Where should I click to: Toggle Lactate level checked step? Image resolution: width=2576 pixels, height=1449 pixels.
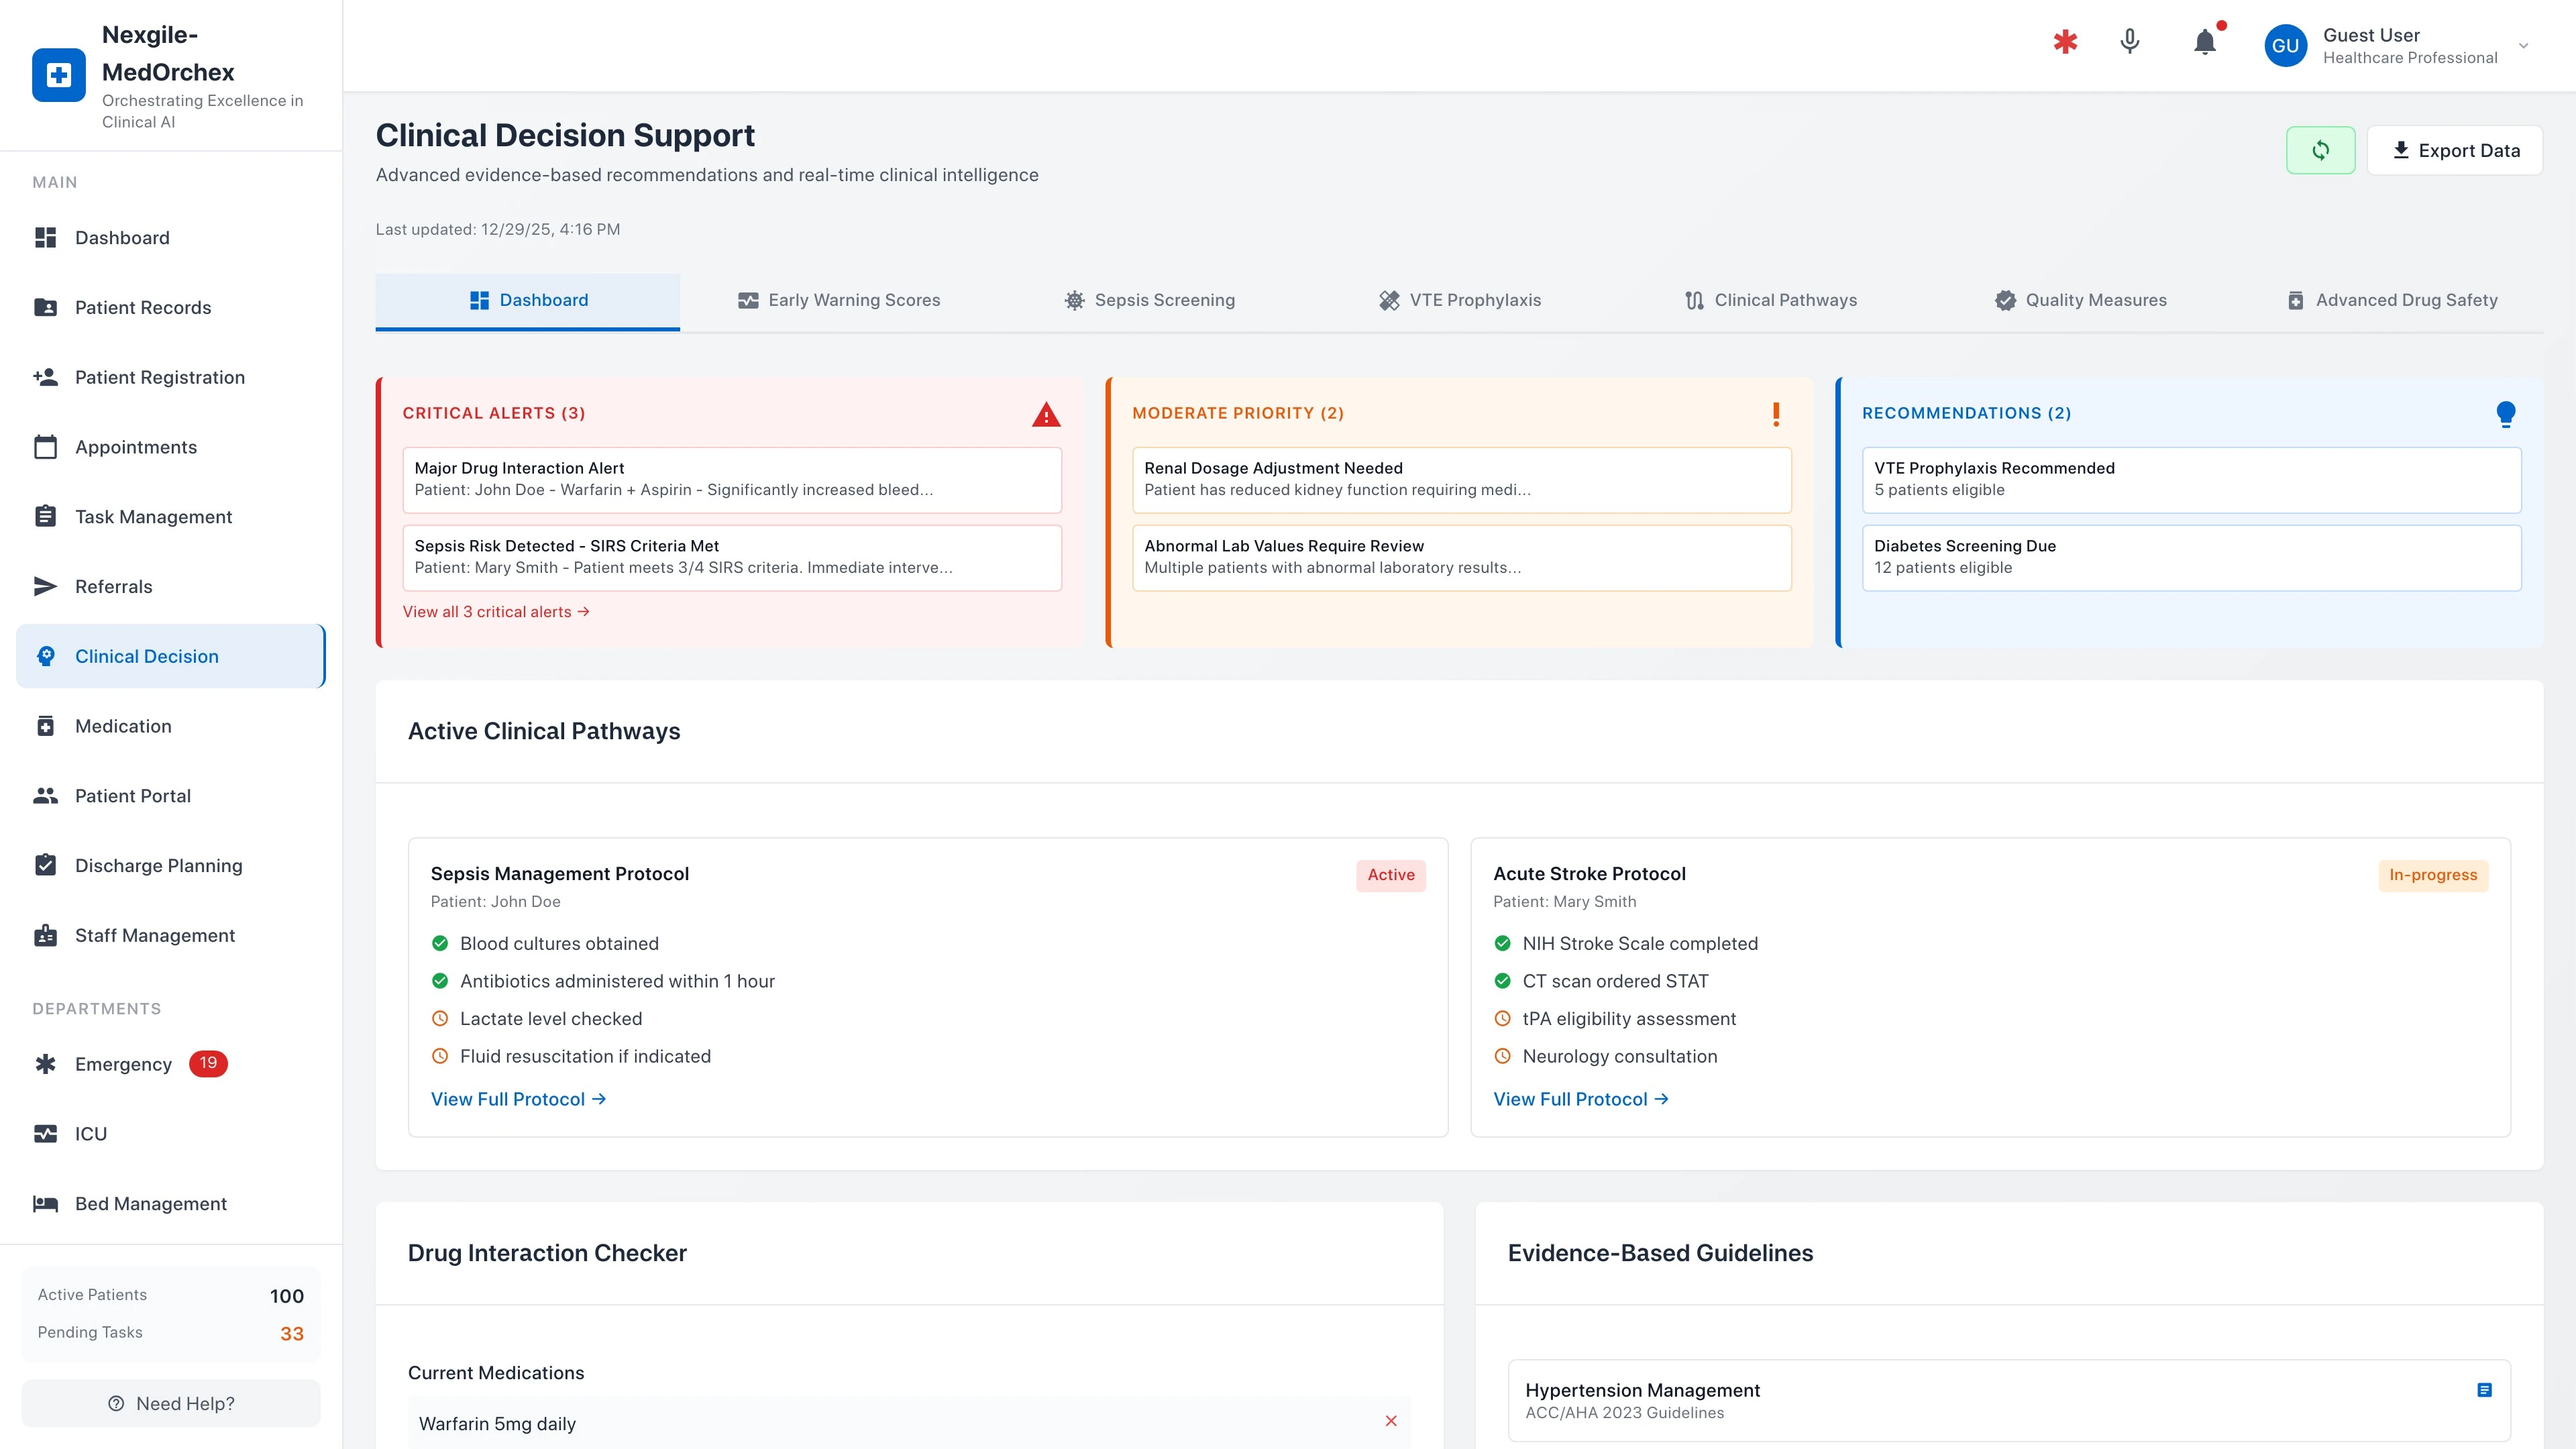440,1018
